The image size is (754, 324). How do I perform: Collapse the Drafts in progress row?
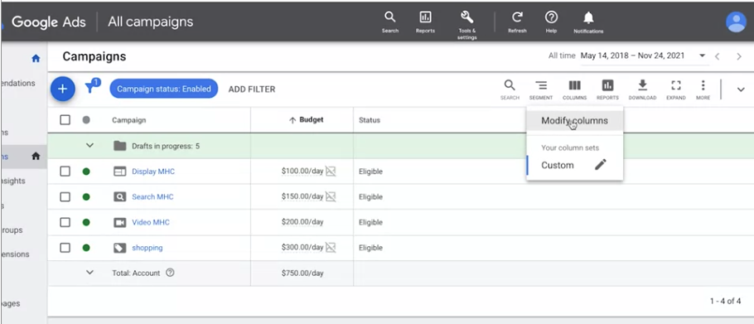point(89,146)
